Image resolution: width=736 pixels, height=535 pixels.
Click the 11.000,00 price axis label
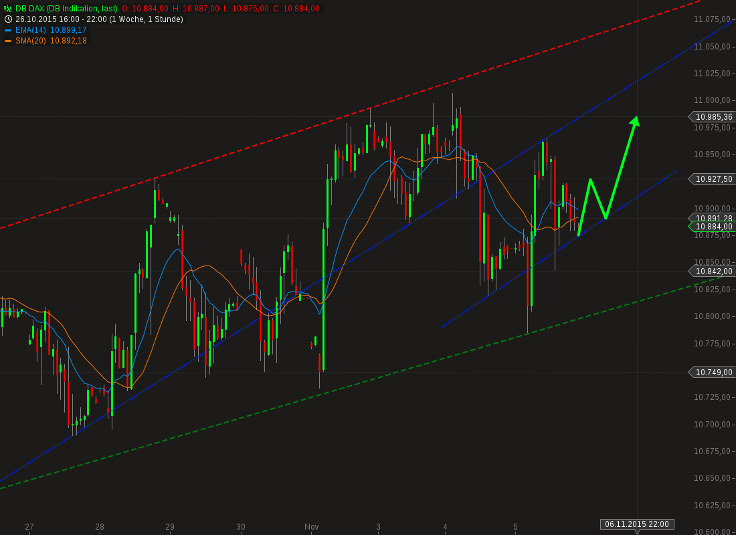(x=713, y=100)
